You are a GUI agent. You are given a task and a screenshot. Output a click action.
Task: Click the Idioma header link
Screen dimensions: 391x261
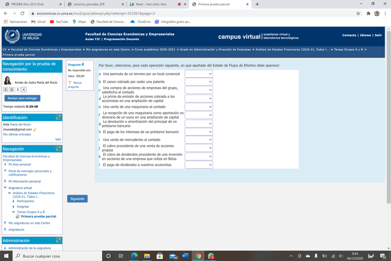pyautogui.click(x=365, y=35)
